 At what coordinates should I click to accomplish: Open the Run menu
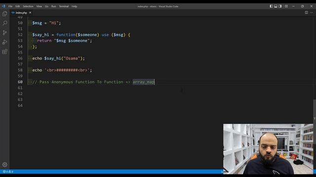54,6
